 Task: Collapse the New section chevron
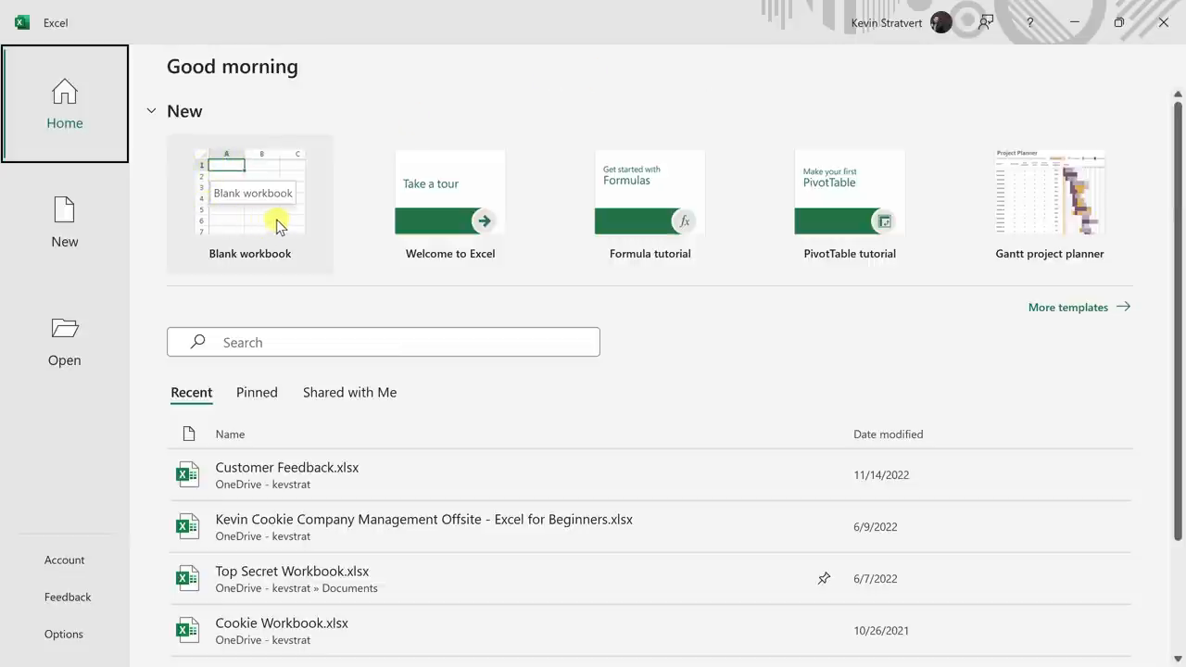tap(151, 111)
